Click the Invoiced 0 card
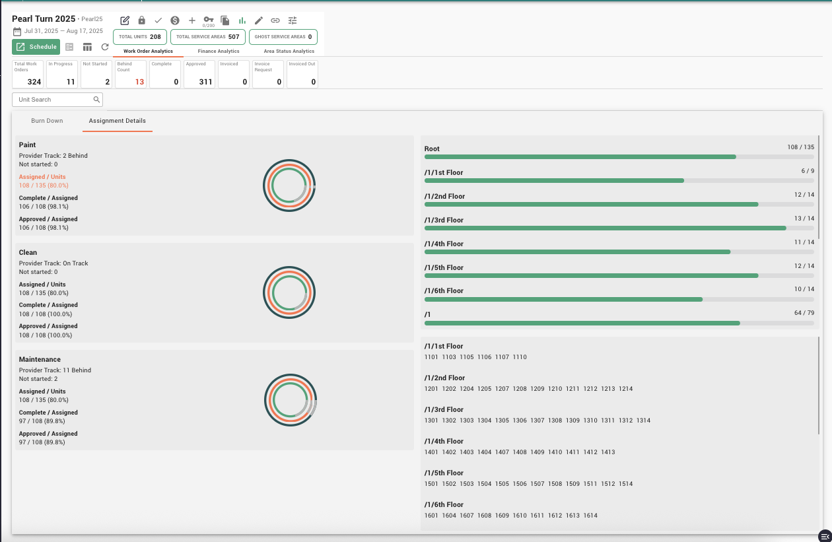 click(x=234, y=74)
